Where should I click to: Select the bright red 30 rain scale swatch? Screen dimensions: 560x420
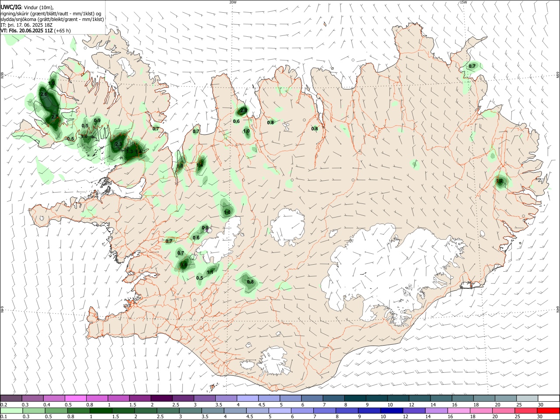click(x=548, y=410)
